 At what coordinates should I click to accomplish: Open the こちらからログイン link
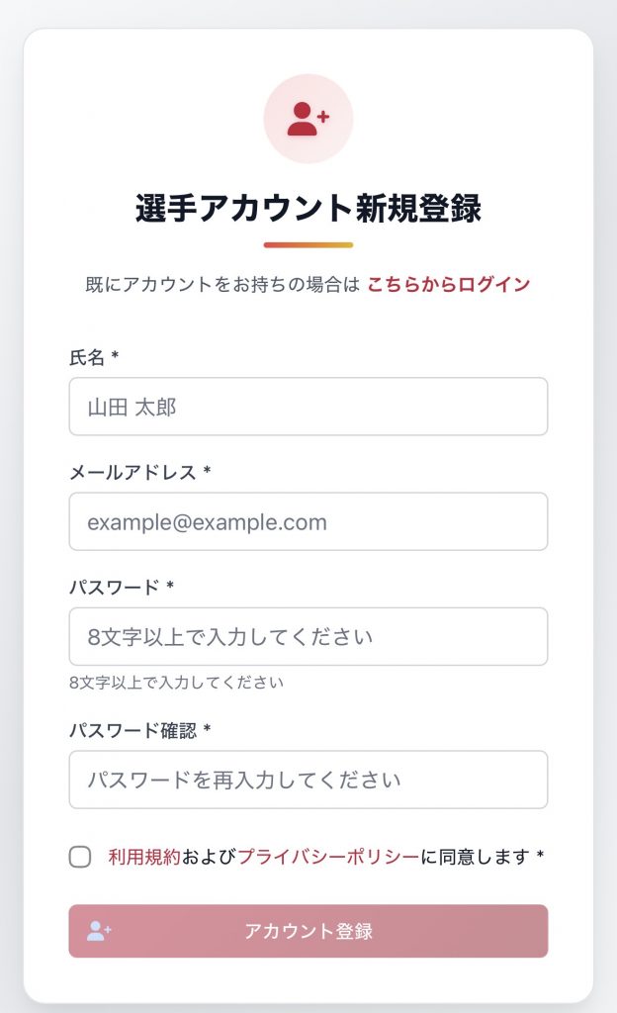coord(449,285)
